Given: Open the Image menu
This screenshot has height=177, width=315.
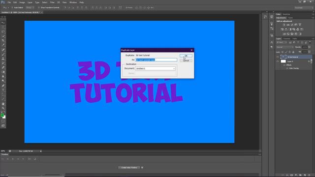Looking at the screenshot, I should tap(22, 2).
